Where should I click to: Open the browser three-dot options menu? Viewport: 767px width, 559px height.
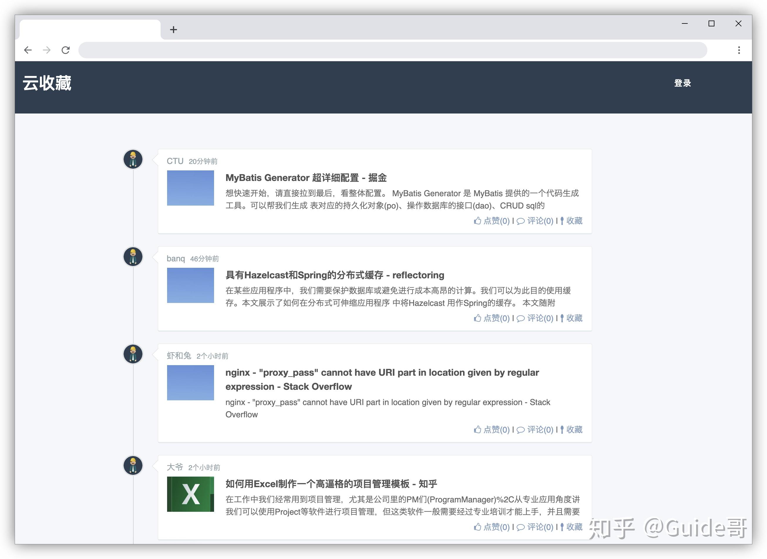click(x=739, y=50)
